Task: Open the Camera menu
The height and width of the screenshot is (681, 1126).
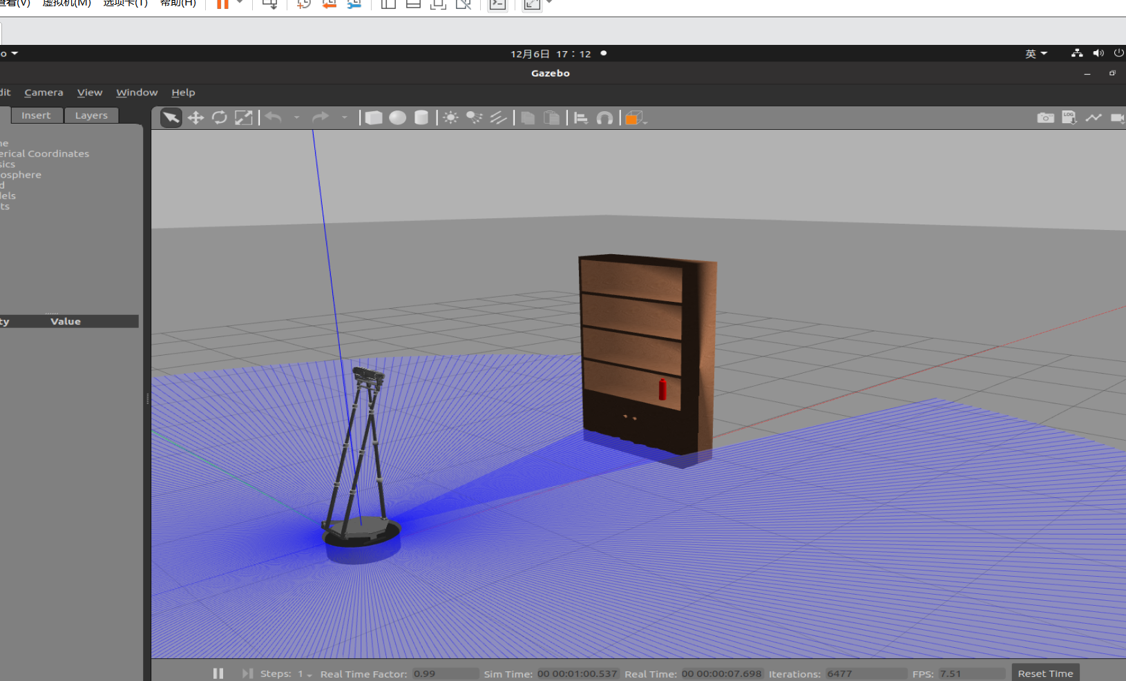Action: point(44,93)
